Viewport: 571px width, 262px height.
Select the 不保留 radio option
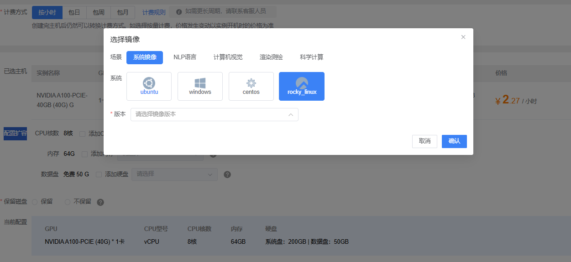coord(68,202)
